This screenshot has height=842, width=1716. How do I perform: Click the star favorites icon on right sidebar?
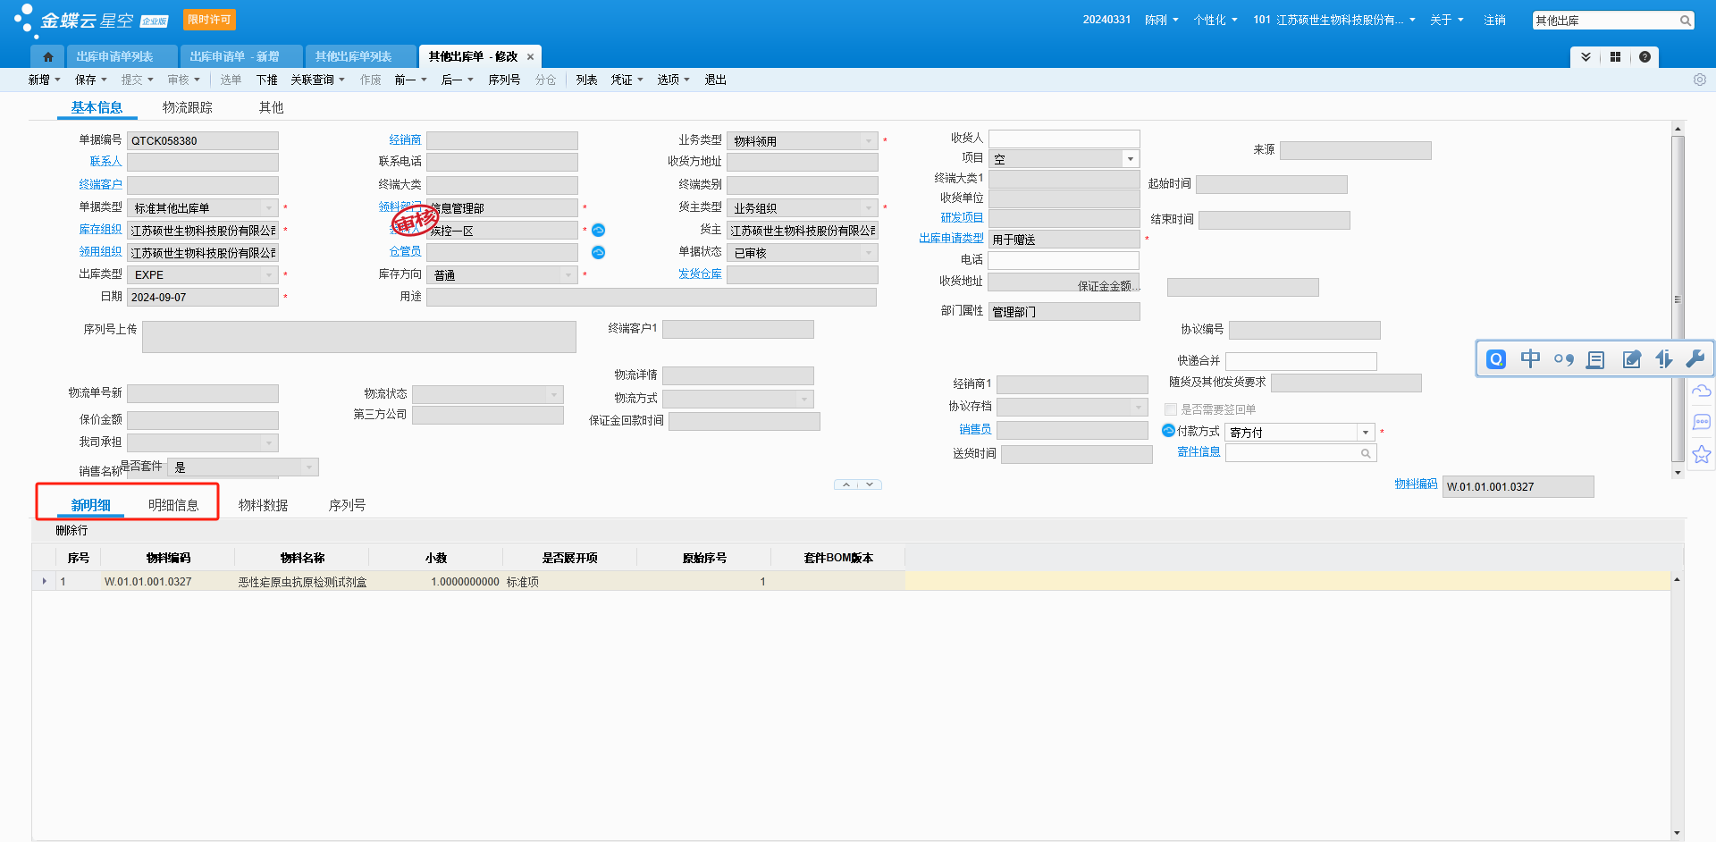point(1701,455)
